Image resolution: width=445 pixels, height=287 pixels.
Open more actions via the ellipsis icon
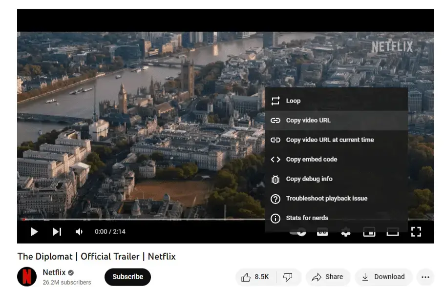pos(426,277)
